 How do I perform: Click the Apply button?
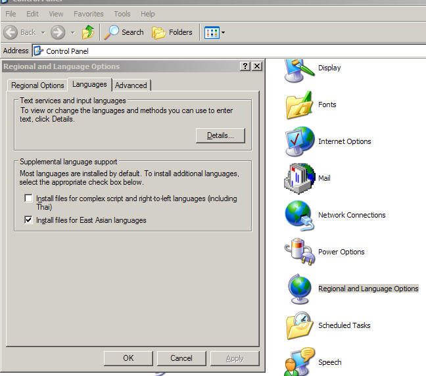[235, 358]
